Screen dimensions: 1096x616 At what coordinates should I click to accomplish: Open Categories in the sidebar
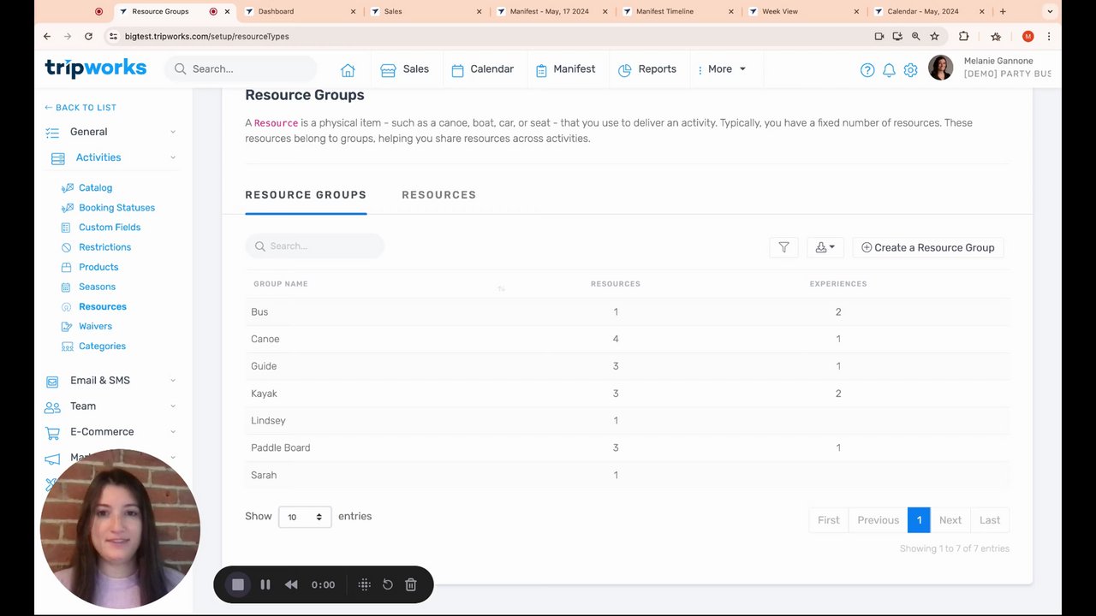click(102, 346)
